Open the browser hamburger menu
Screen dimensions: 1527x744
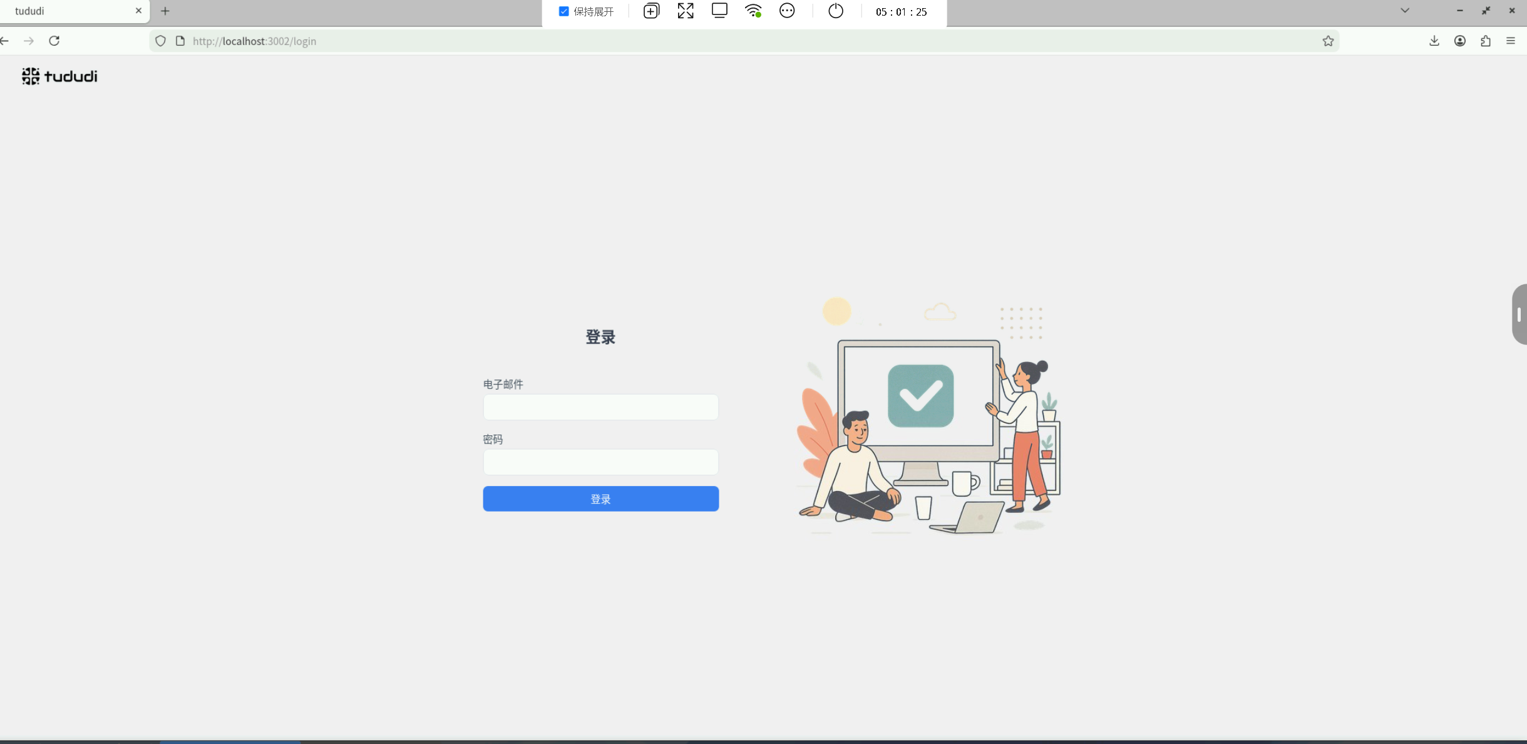tap(1511, 41)
